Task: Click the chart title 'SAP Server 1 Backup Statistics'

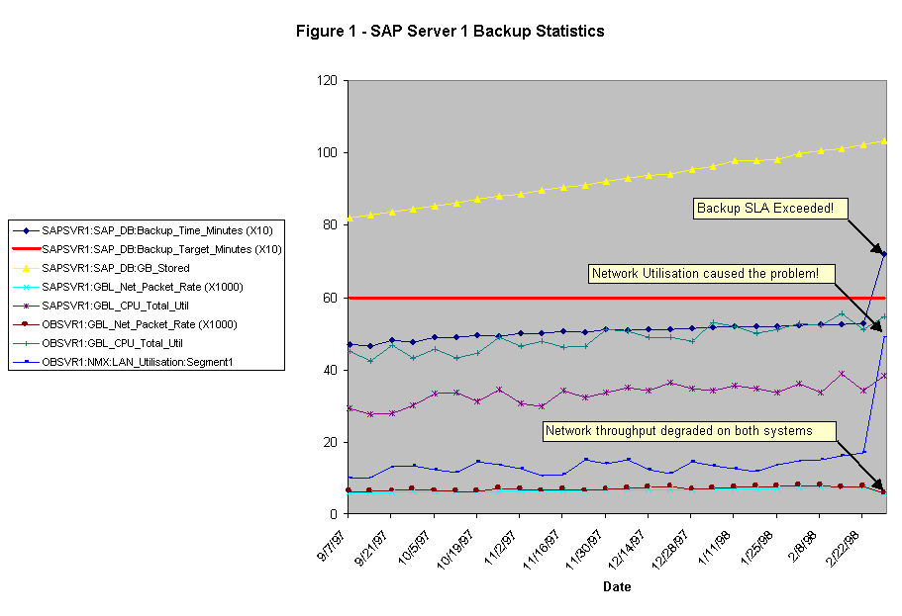Action: (451, 32)
